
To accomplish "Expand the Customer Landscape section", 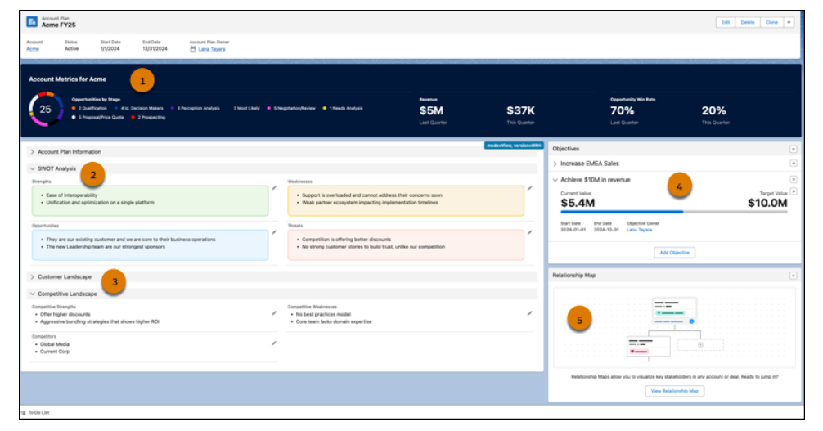I will 33,277.
